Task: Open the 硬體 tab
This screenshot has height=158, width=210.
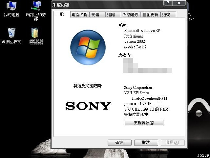Action: 97,14
